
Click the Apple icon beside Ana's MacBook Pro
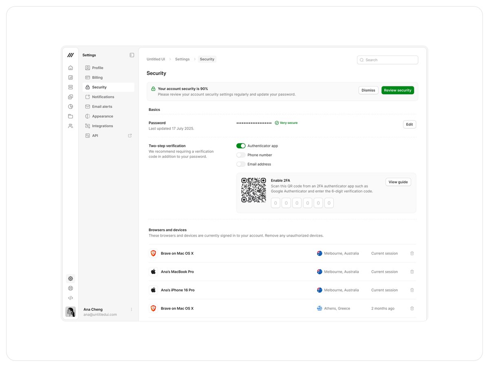click(x=153, y=272)
